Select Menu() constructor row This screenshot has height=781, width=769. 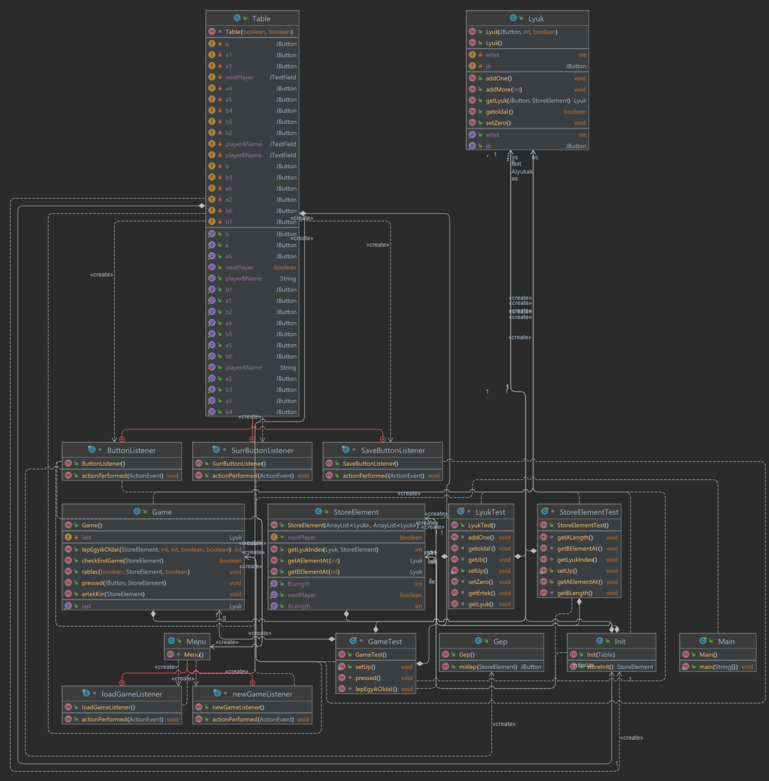tap(187, 654)
